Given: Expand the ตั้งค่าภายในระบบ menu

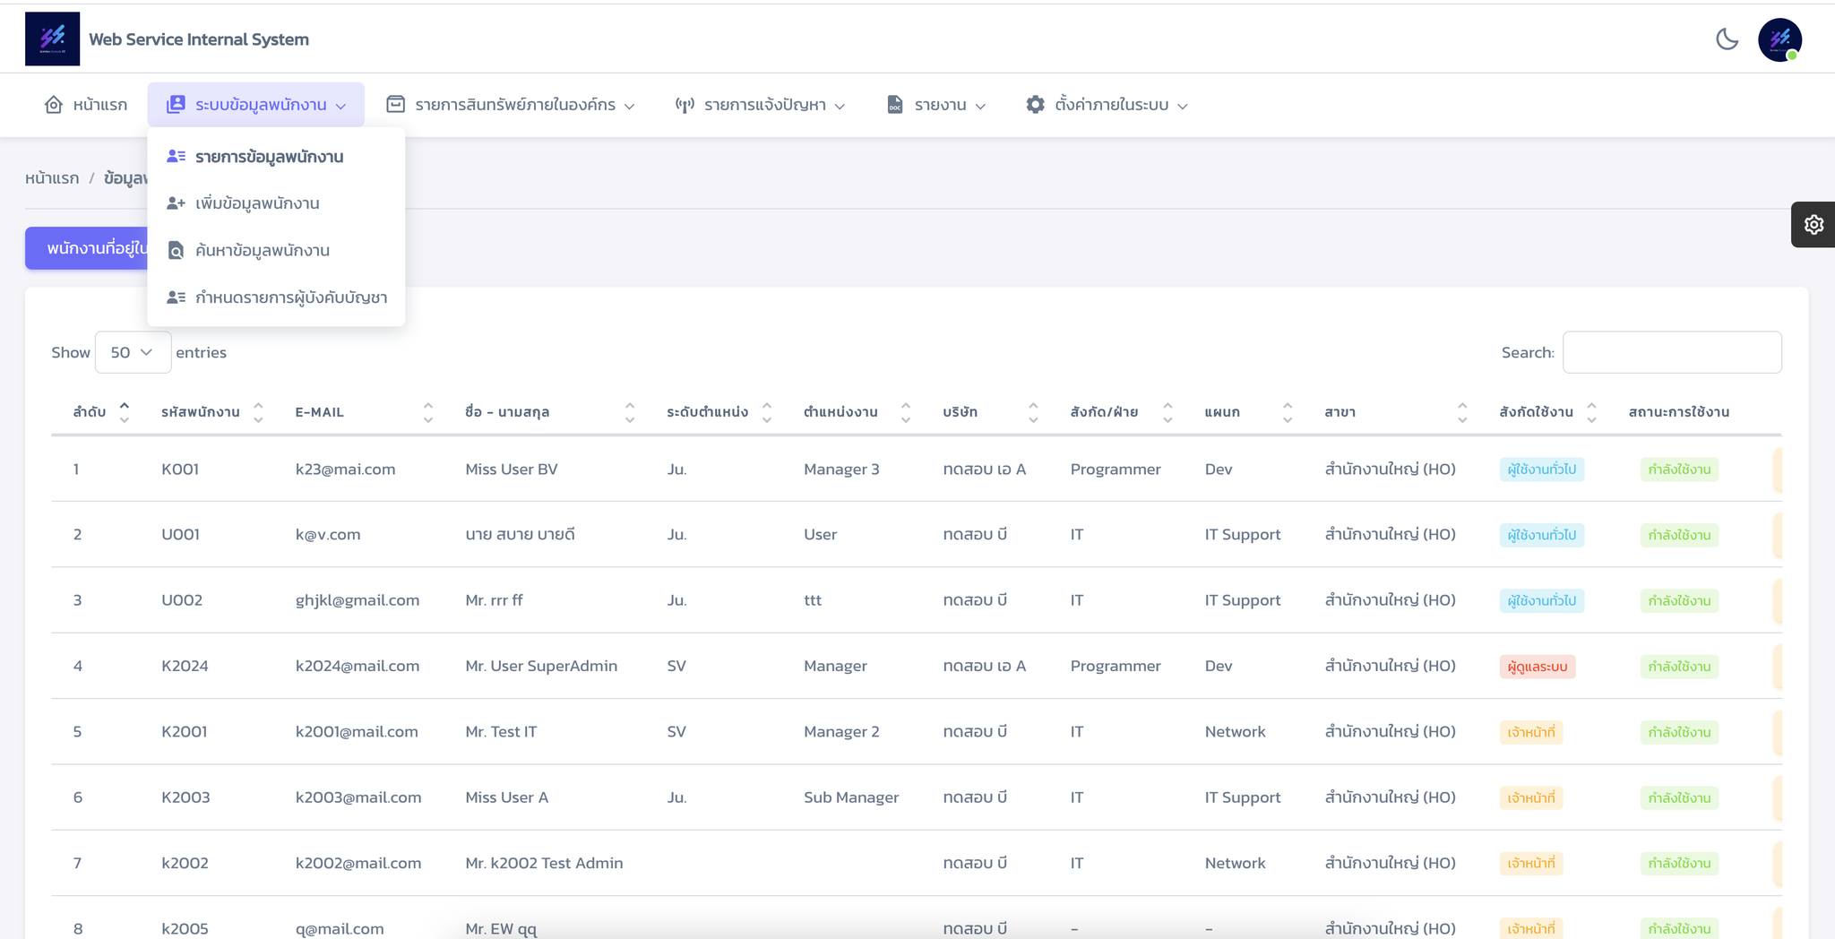Looking at the screenshot, I should point(1107,105).
